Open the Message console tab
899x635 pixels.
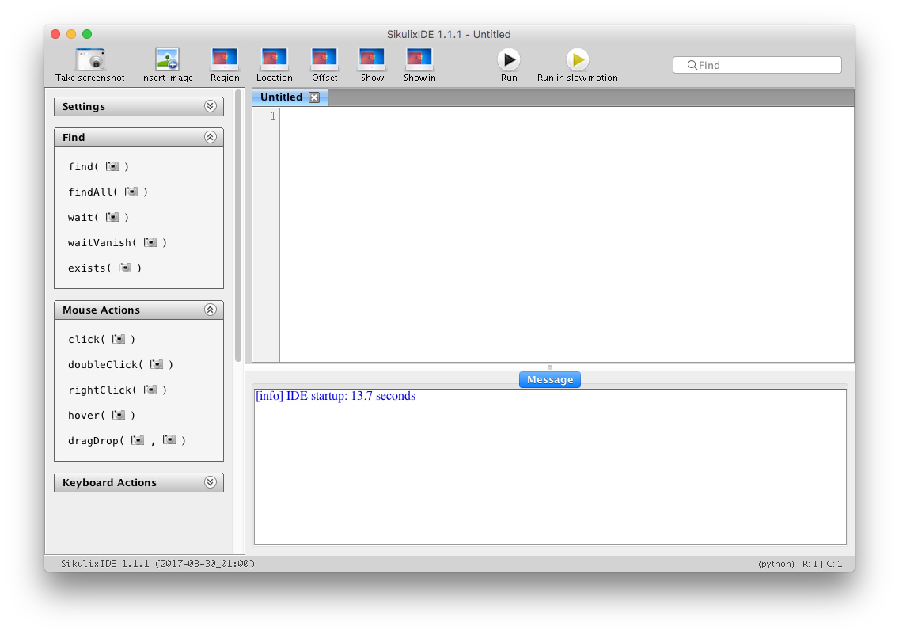pos(550,380)
